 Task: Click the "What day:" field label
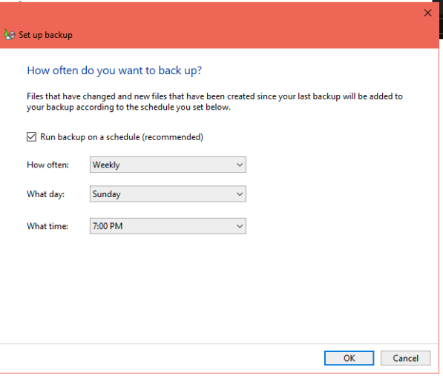pyautogui.click(x=45, y=194)
